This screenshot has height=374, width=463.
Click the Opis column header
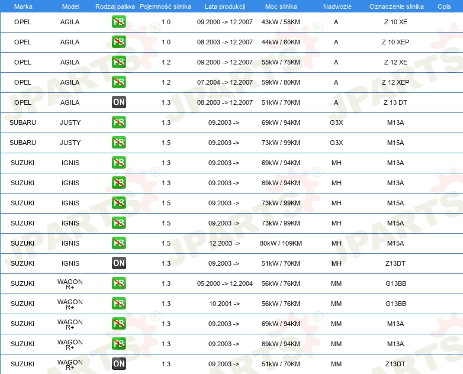click(444, 7)
